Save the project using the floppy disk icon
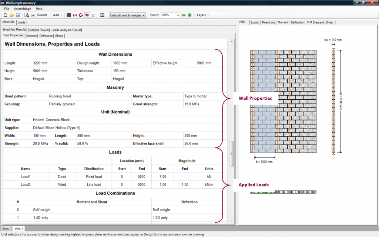This screenshot has height=238, width=379. tap(17, 15)
